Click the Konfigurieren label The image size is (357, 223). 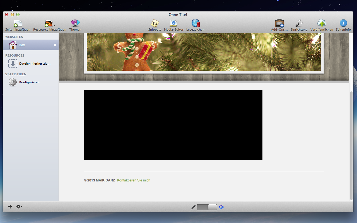point(29,82)
